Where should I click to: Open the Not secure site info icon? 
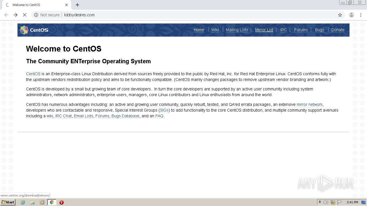pos(36,15)
